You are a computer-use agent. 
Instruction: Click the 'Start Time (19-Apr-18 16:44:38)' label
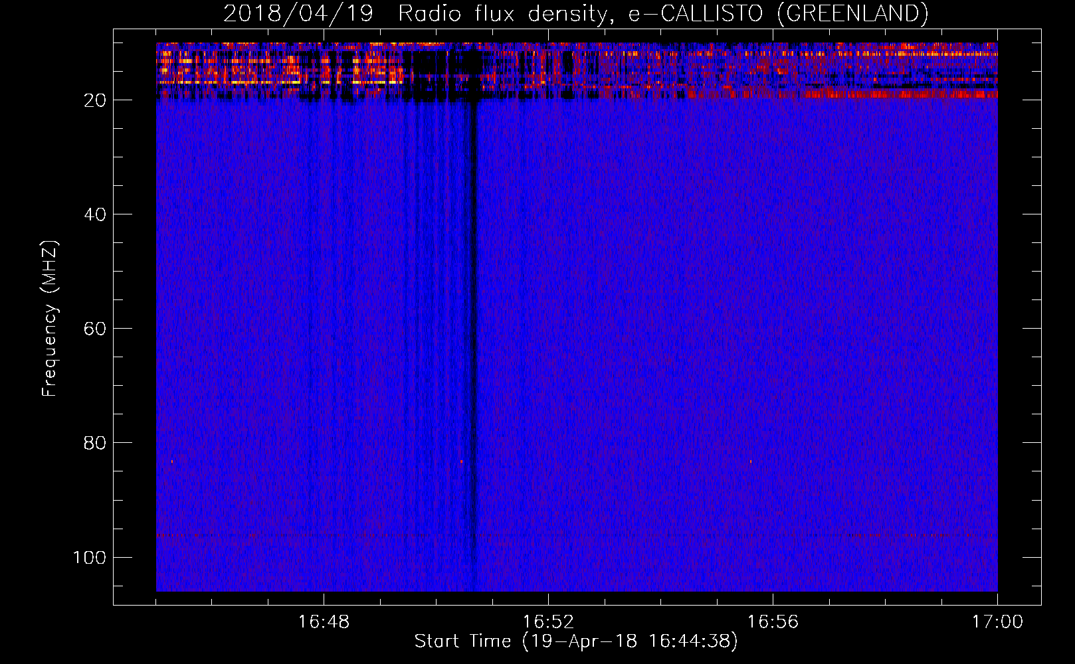[x=576, y=641]
